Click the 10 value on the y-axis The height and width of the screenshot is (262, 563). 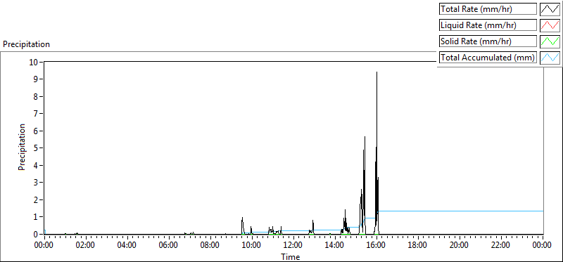pos(34,62)
